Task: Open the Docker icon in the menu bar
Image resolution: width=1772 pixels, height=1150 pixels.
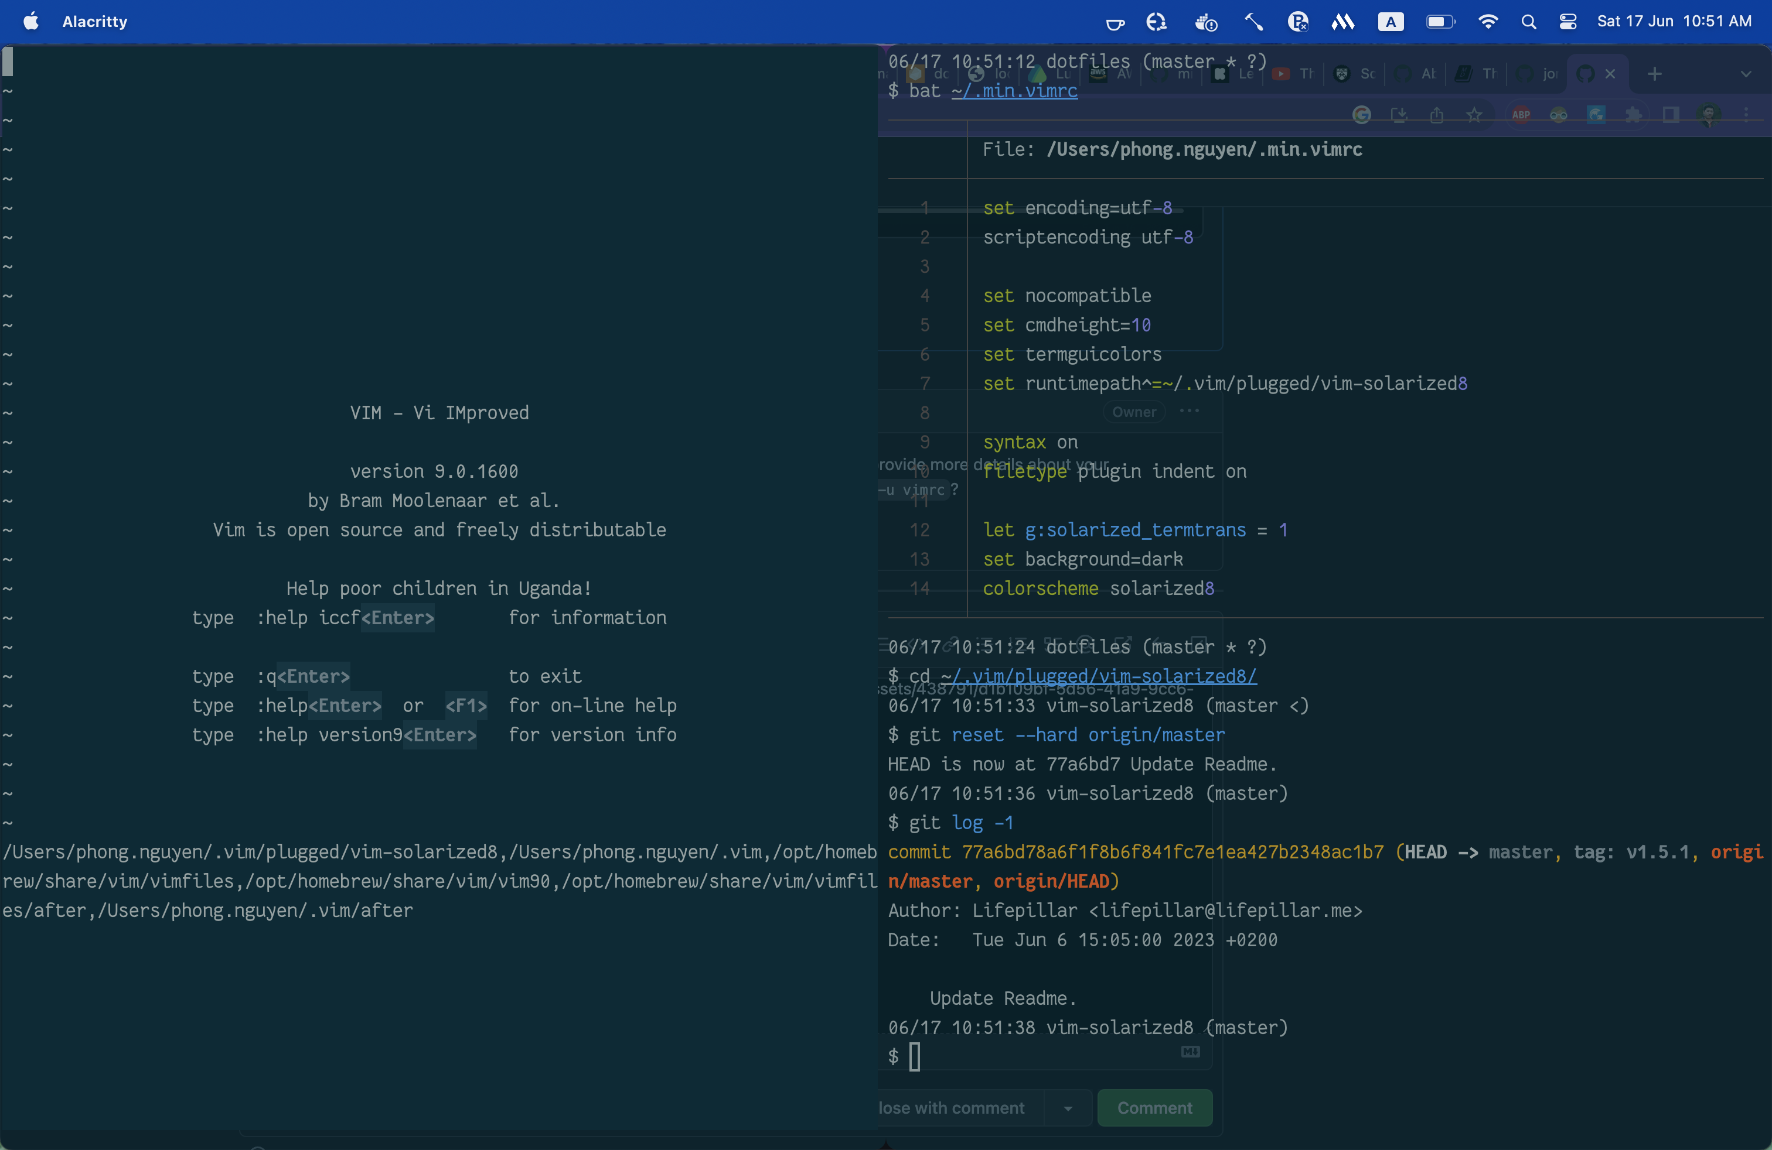Action: [1206, 22]
